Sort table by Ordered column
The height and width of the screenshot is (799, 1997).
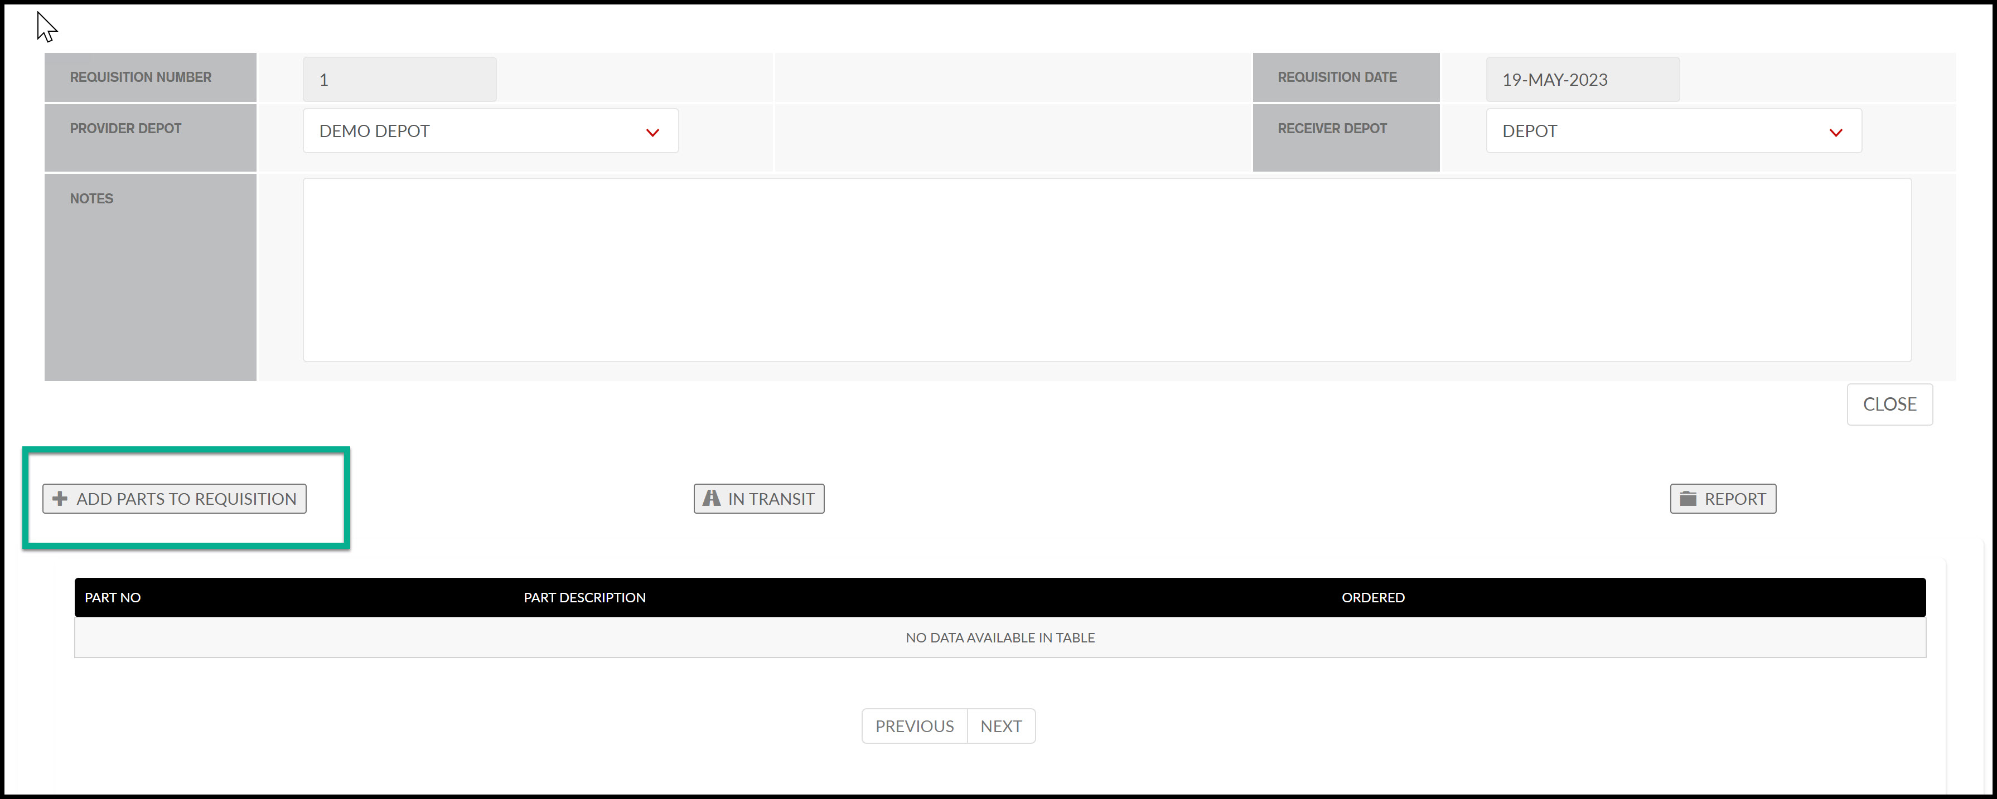(x=1373, y=598)
